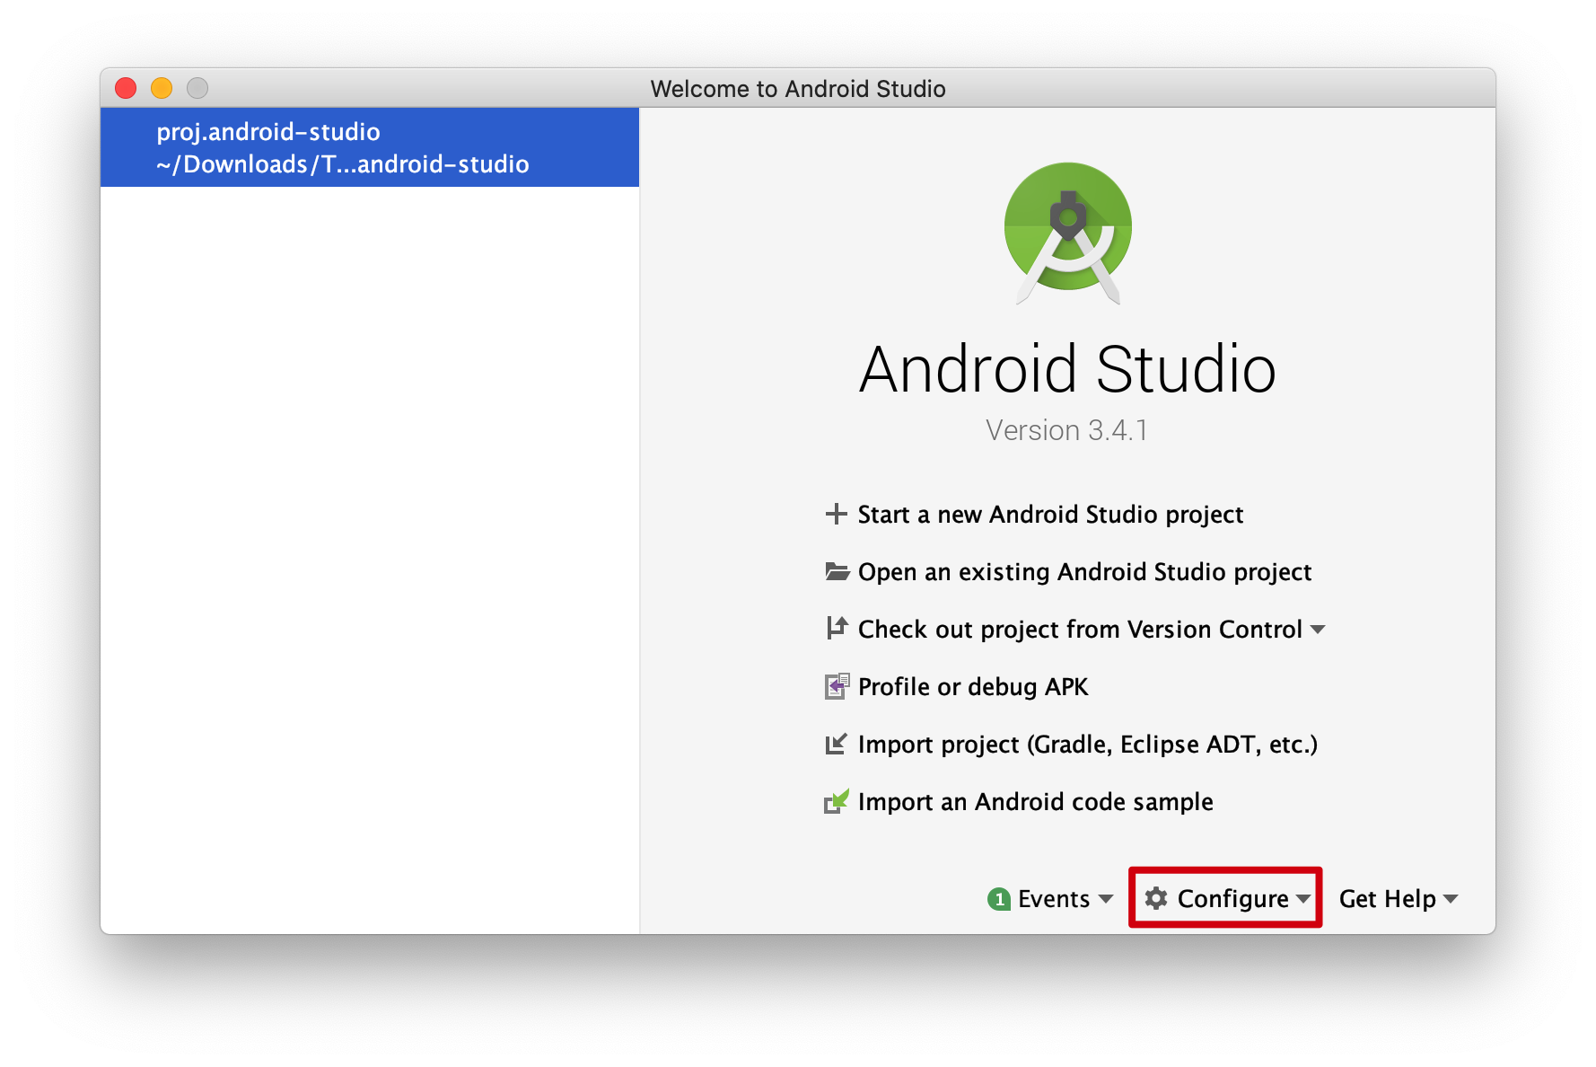The image size is (1596, 1067).
Task: Click the Configure gear icon
Action: (x=1156, y=898)
